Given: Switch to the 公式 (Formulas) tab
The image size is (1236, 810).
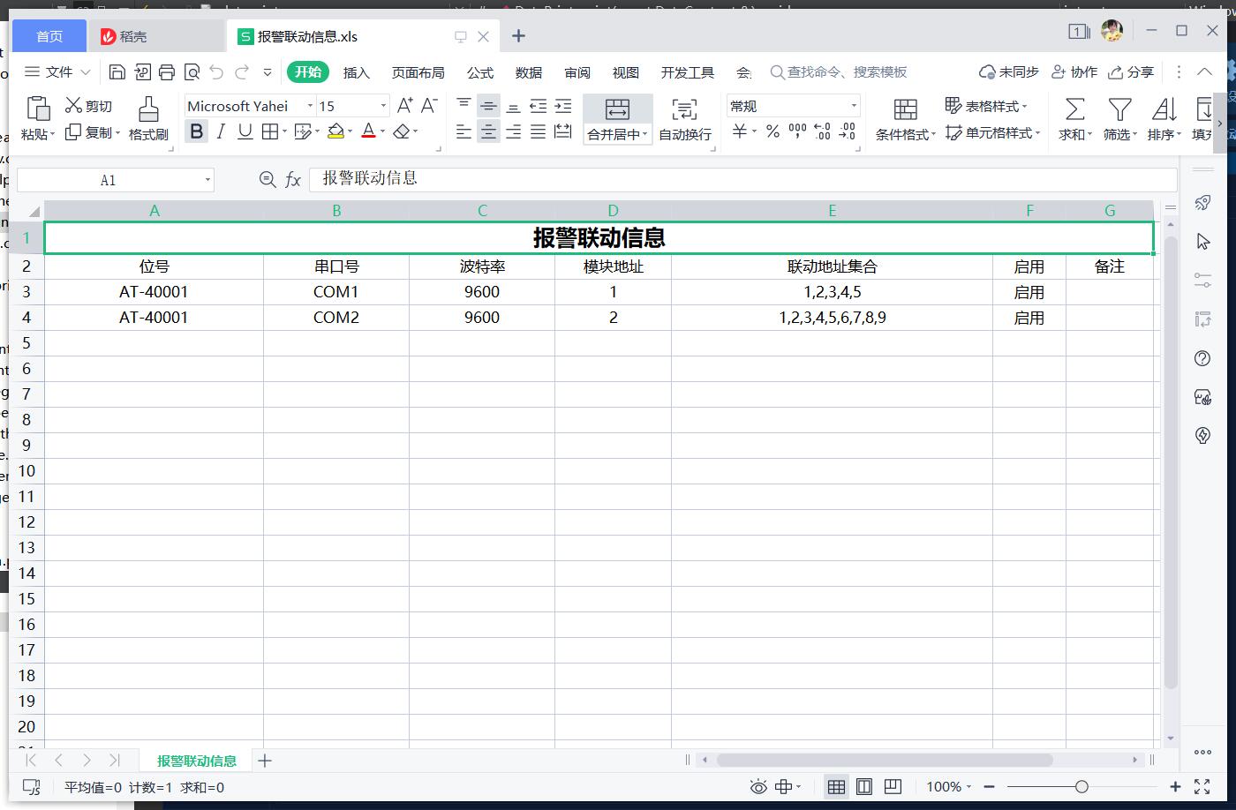Looking at the screenshot, I should (x=480, y=72).
